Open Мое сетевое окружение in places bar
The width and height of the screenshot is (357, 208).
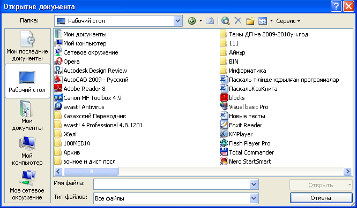[27, 185]
